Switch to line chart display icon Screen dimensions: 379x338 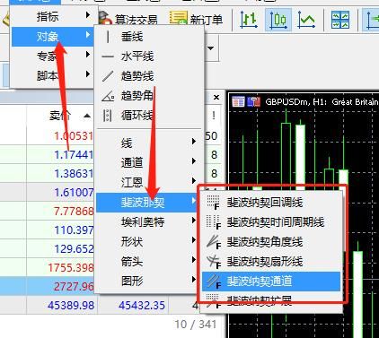[x=306, y=20]
